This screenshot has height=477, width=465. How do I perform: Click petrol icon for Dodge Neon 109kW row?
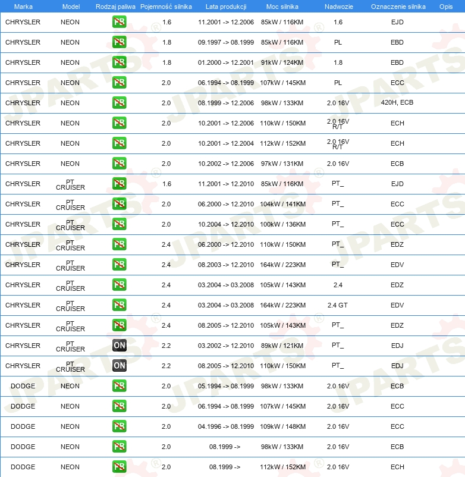tap(119, 426)
